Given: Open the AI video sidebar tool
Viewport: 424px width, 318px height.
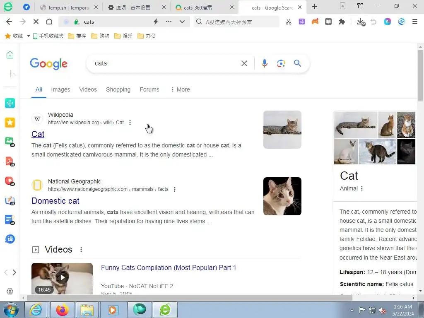Looking at the screenshot, I should pos(10,181).
